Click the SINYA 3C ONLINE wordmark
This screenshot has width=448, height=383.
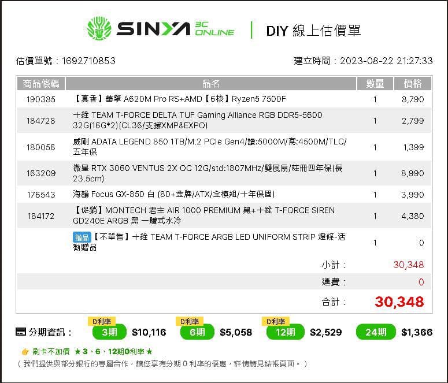pos(175,29)
